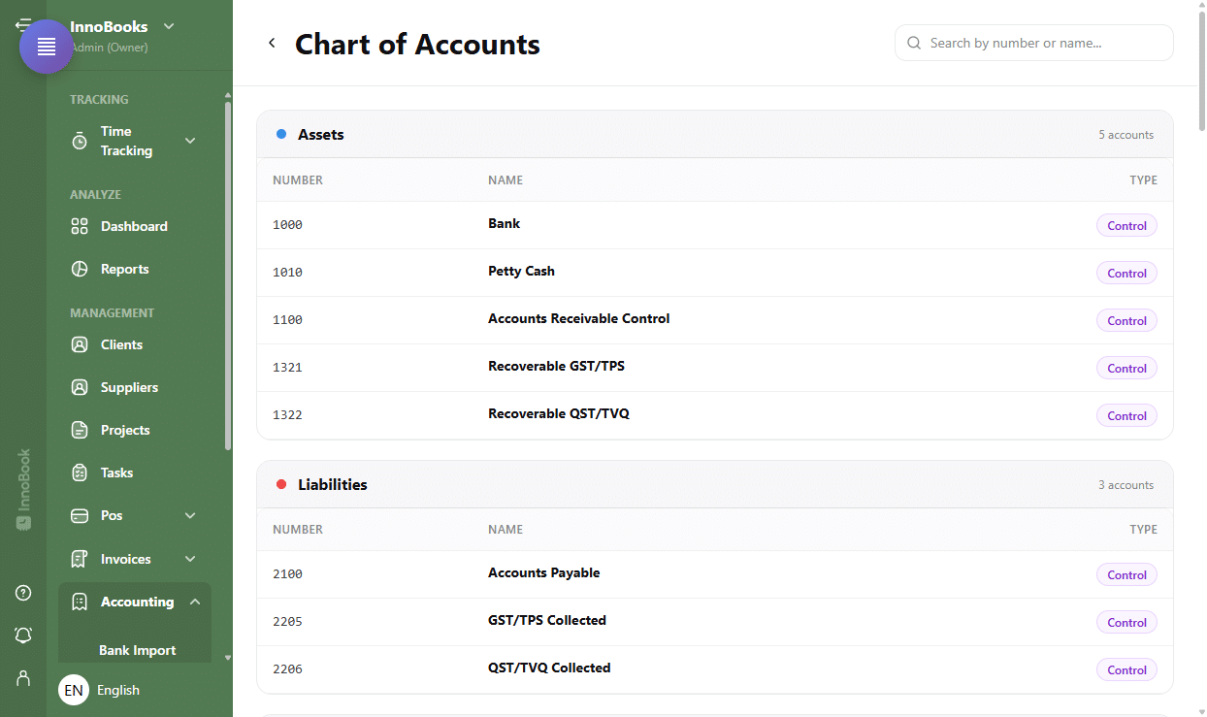Click the Accounting ledger icon
1207x717 pixels.
coord(80,602)
